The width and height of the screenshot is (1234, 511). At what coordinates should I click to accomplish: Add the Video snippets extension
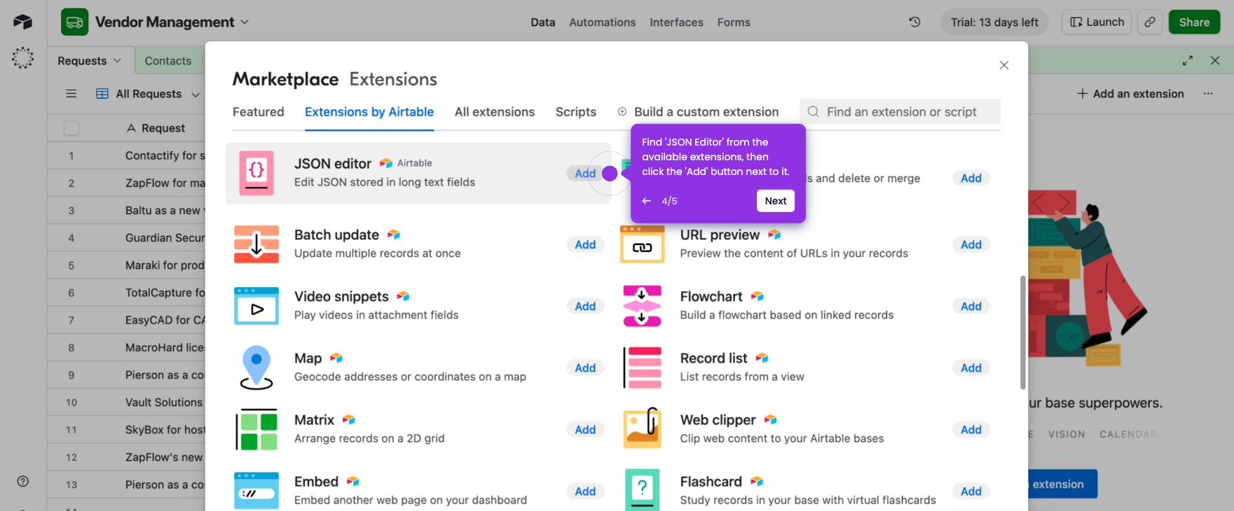[x=585, y=306]
